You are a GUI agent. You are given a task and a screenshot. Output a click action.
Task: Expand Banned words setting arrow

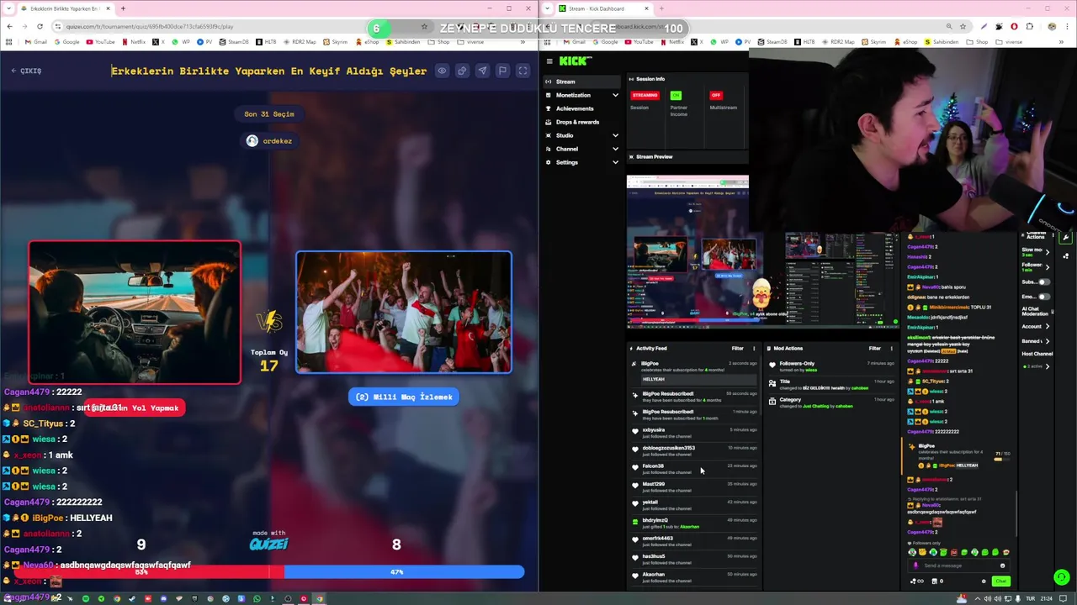(1047, 341)
